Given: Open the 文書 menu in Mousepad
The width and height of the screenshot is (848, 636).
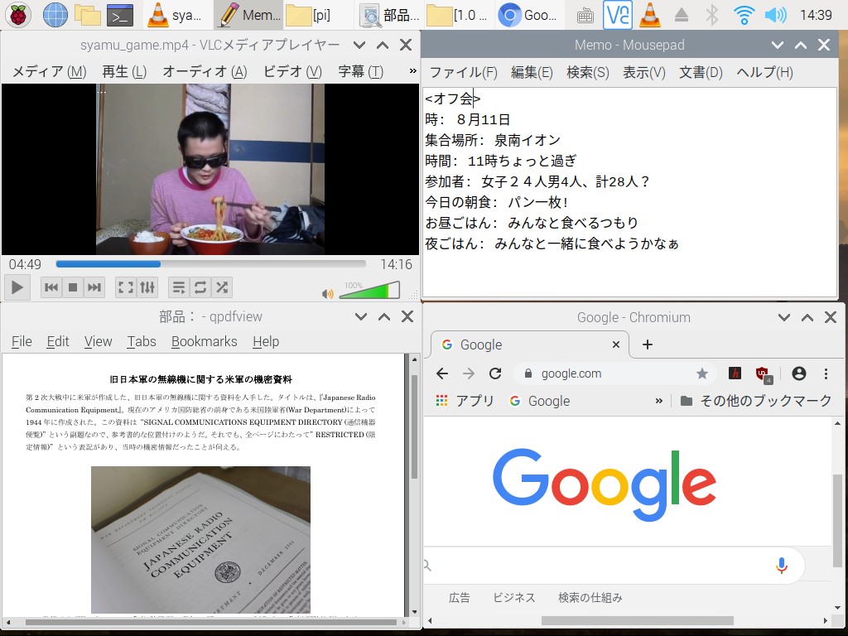Looking at the screenshot, I should [x=701, y=73].
